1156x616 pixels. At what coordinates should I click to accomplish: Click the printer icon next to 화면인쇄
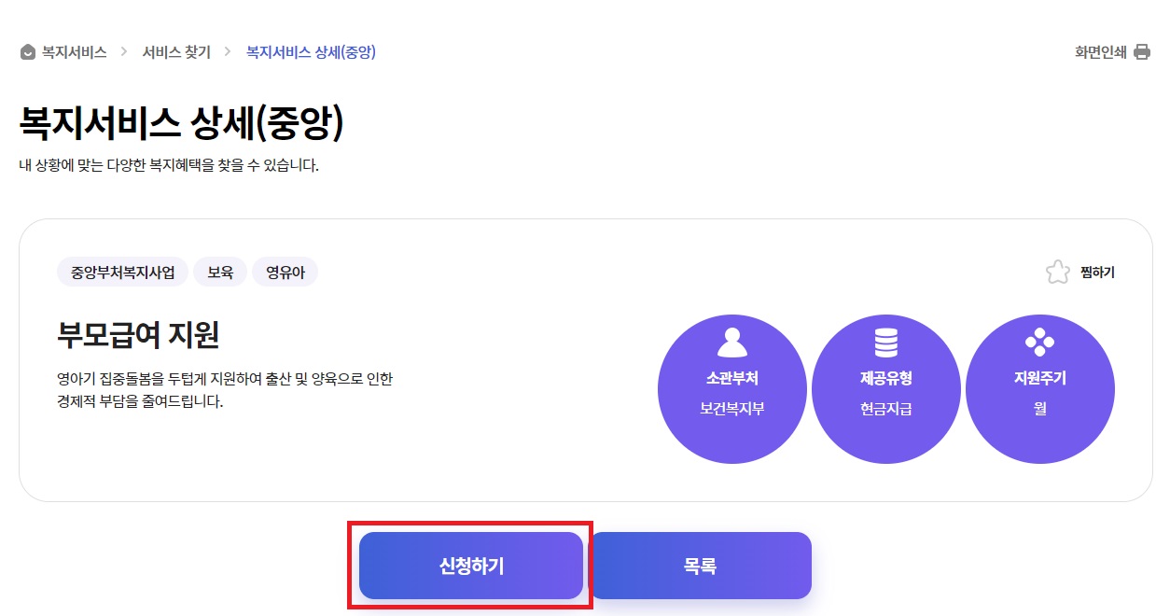1142,52
